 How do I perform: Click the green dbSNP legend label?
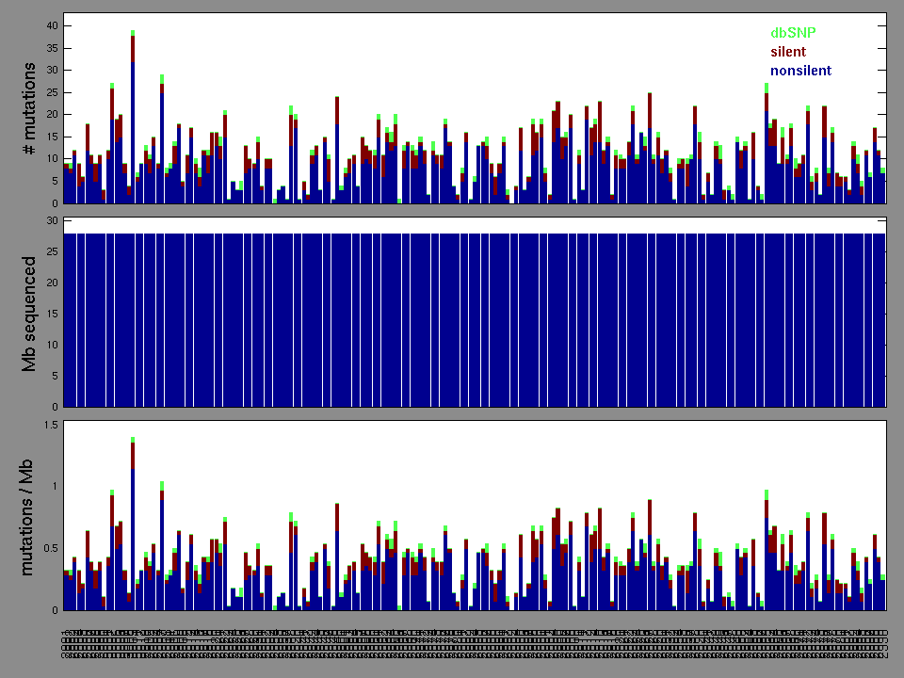pos(793,33)
